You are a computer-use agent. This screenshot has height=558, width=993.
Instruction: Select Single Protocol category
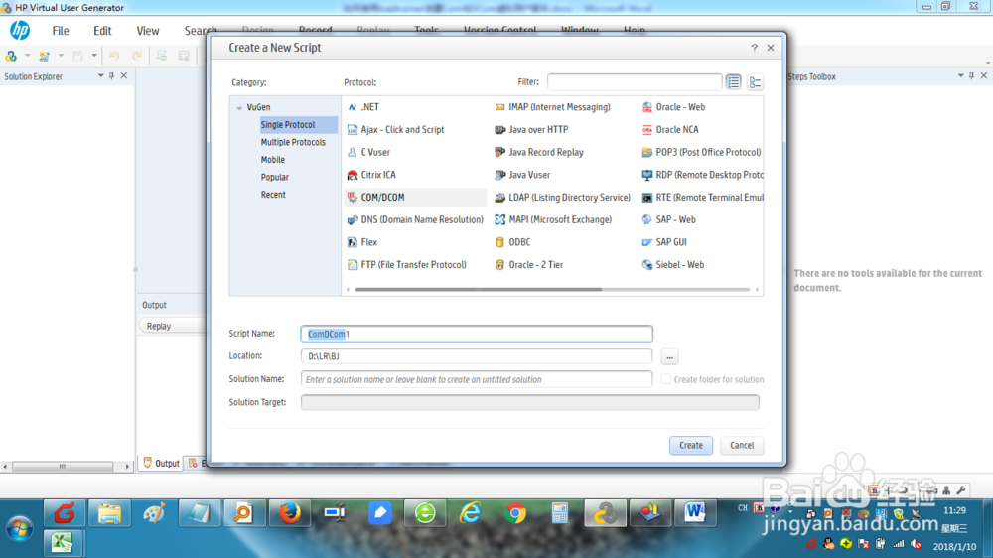(298, 125)
